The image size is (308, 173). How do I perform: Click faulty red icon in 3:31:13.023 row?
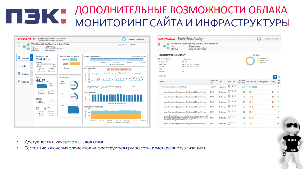pos(273,107)
